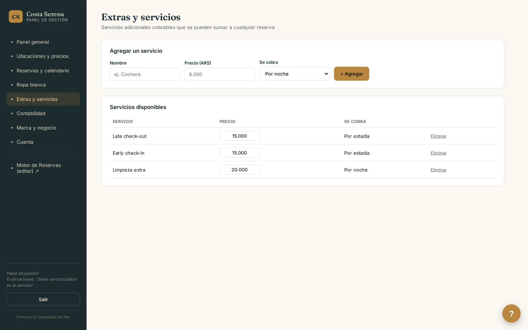Edit the Limpieza extra price field

240,170
